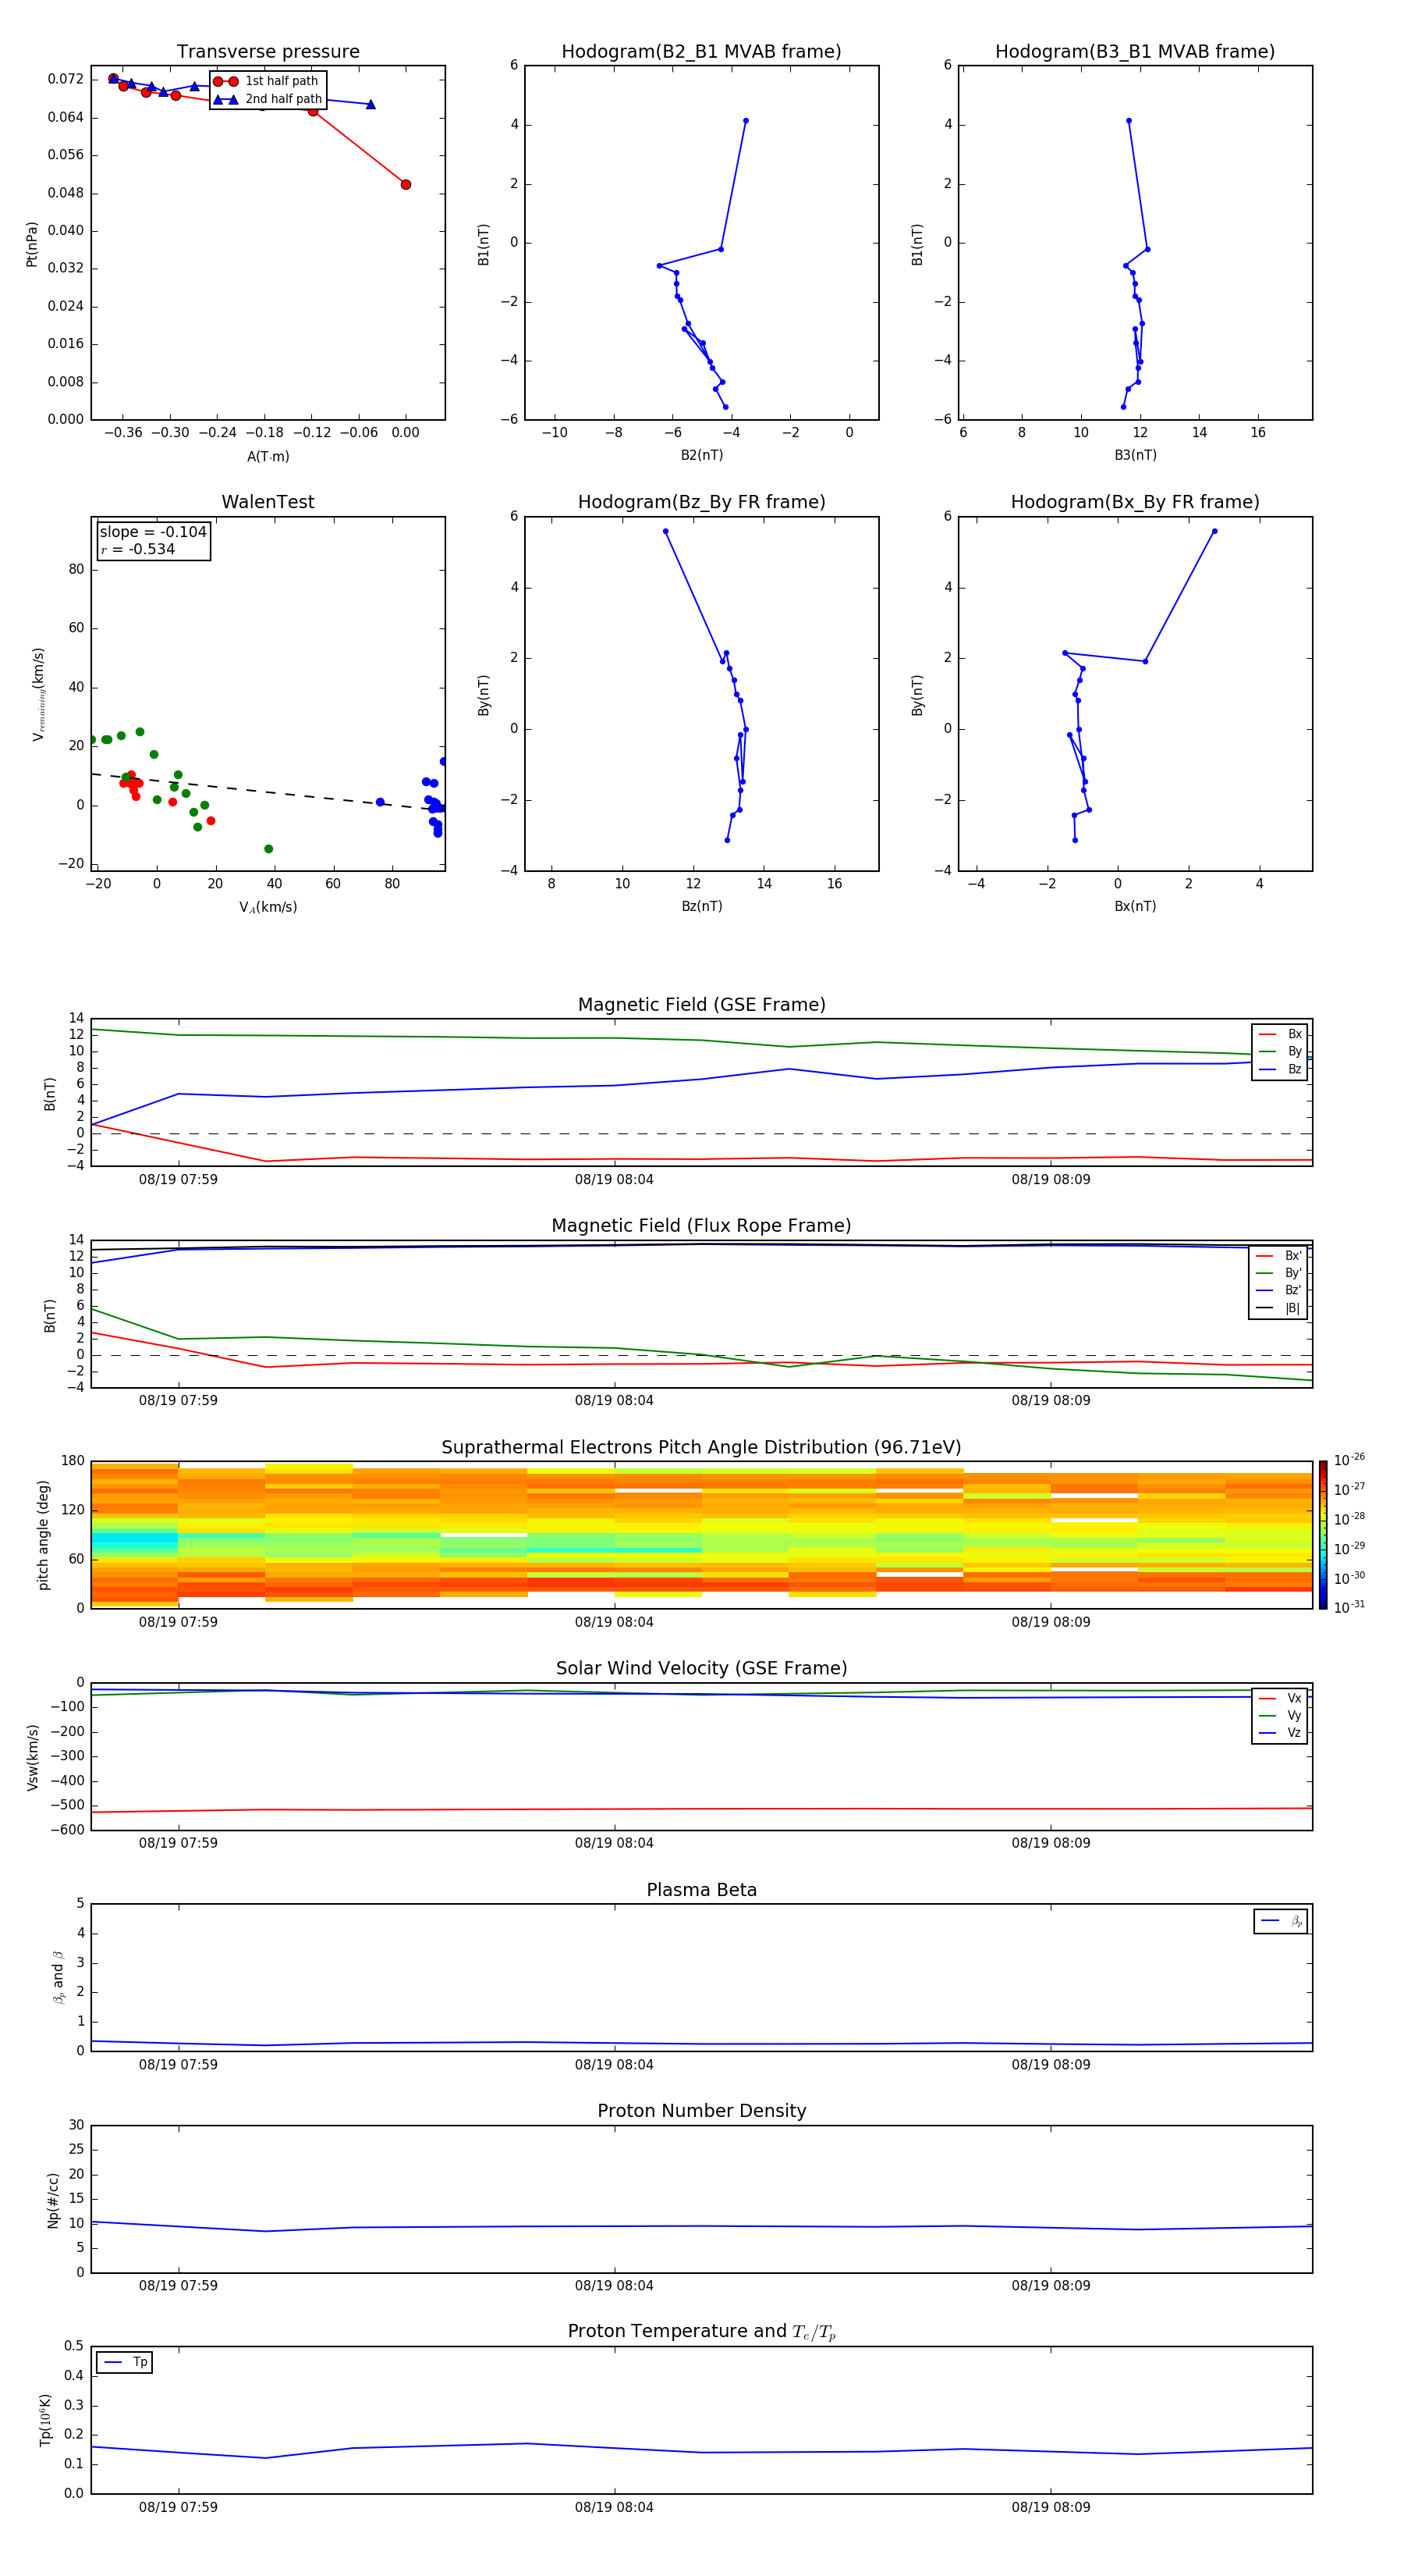This screenshot has width=1404, height=2576.
Task: Click the "Plasma Beta" title
Action: click(x=701, y=1890)
